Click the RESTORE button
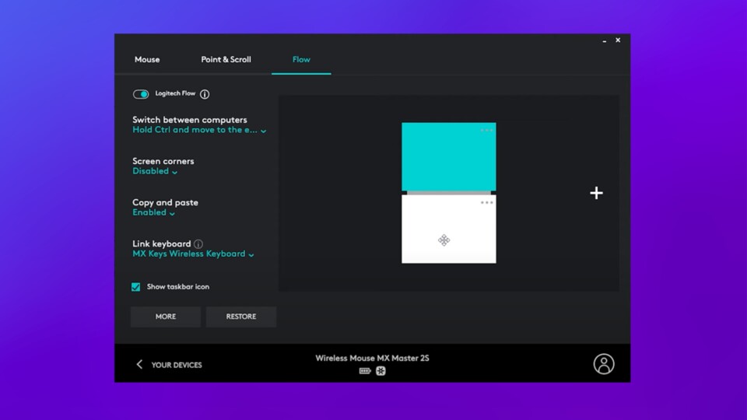 (x=241, y=317)
